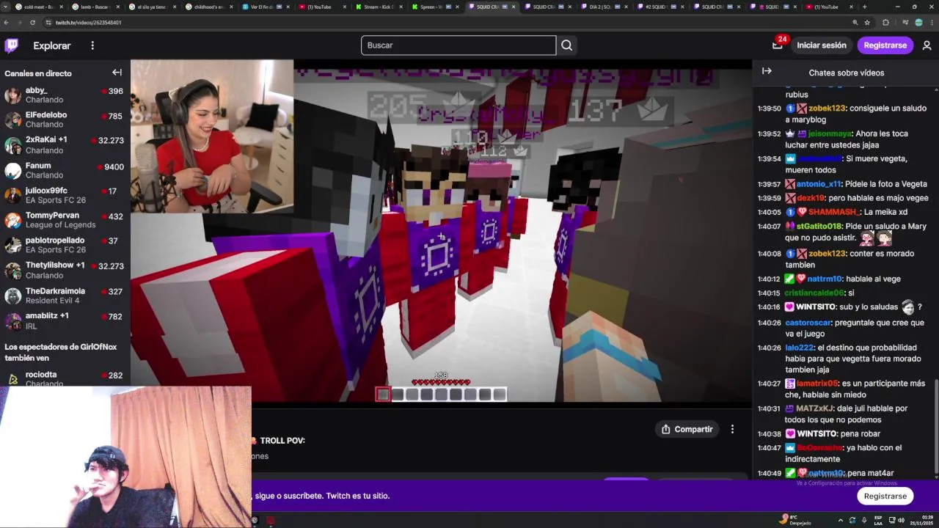Image resolution: width=939 pixels, height=528 pixels.
Task: Open rociodta recommended channel
Action: (65, 378)
